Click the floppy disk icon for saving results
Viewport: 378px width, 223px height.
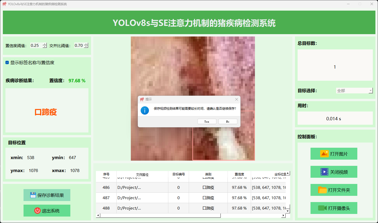point(33,195)
